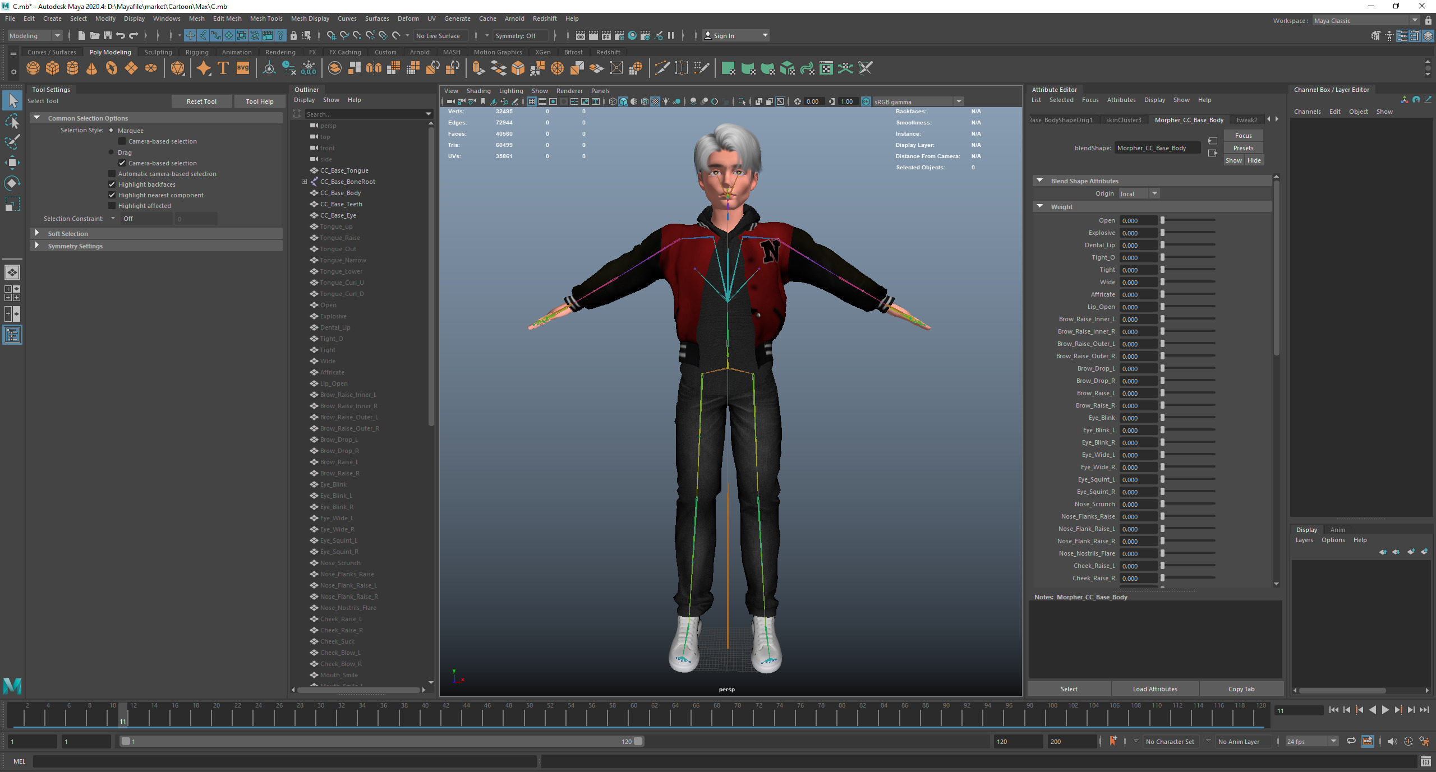Open the Mesh Tools menu
The height and width of the screenshot is (772, 1436).
(266, 19)
